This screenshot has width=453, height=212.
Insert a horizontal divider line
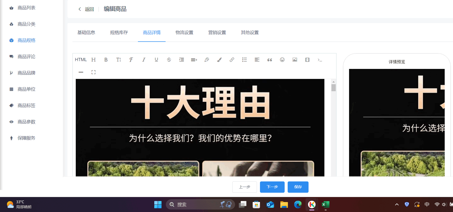[81, 72]
